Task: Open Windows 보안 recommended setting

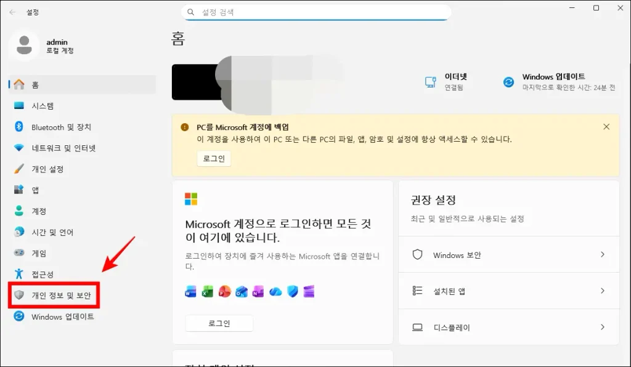Action: 508,254
